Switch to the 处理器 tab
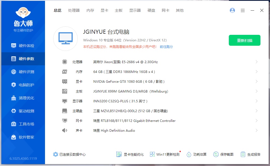 point(74,10)
